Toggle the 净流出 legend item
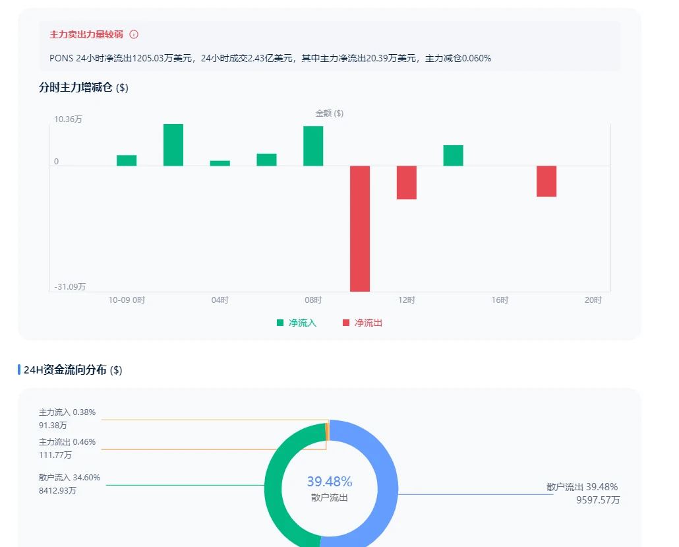 (363, 323)
